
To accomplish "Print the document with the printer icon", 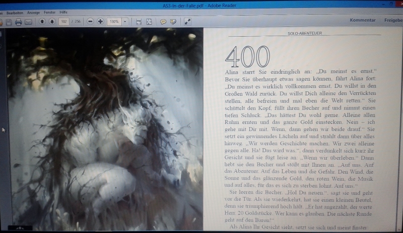I will click(x=18, y=22).
